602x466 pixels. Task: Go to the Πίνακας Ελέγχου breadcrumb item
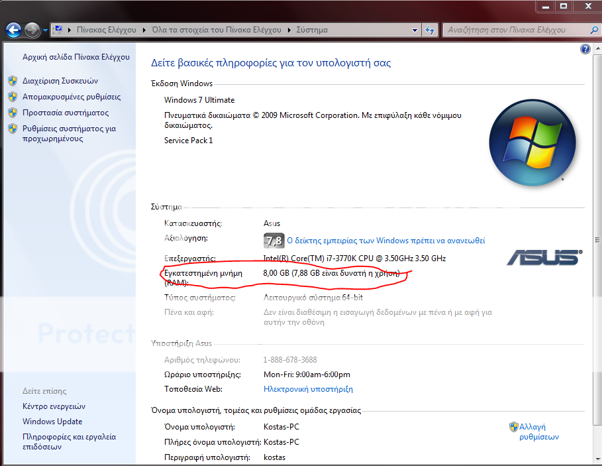coord(106,30)
